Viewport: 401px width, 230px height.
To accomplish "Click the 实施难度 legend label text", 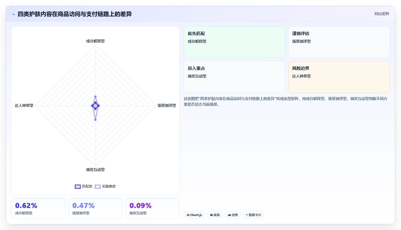I will point(109,186).
